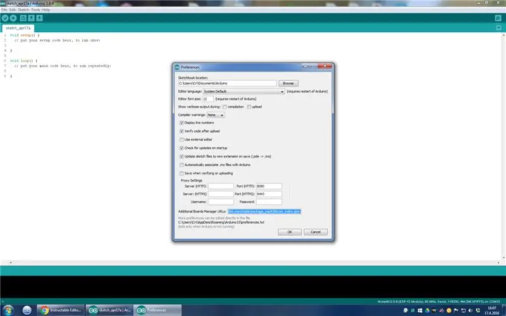Uncheck Display line numbers
This screenshot has width=506, height=316.
tap(182, 123)
